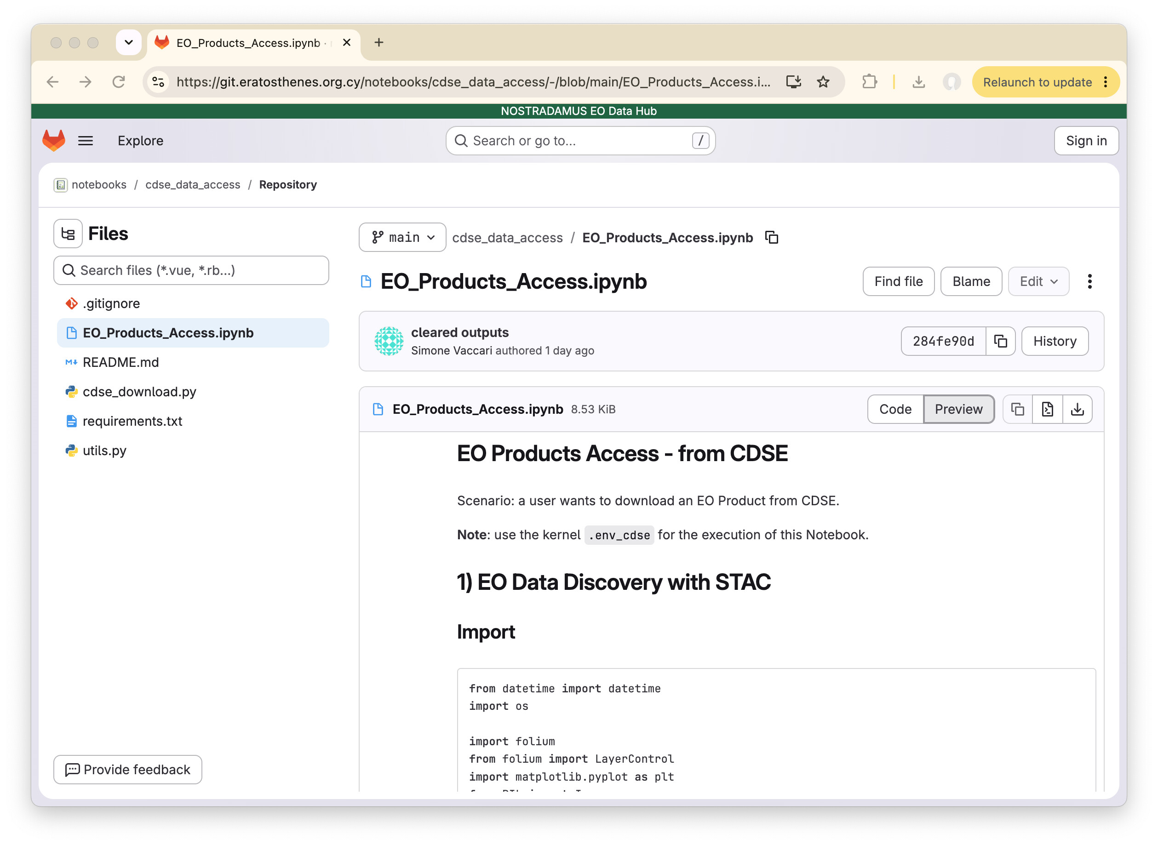Click the browser reload icon
The image size is (1158, 845).
(x=118, y=82)
